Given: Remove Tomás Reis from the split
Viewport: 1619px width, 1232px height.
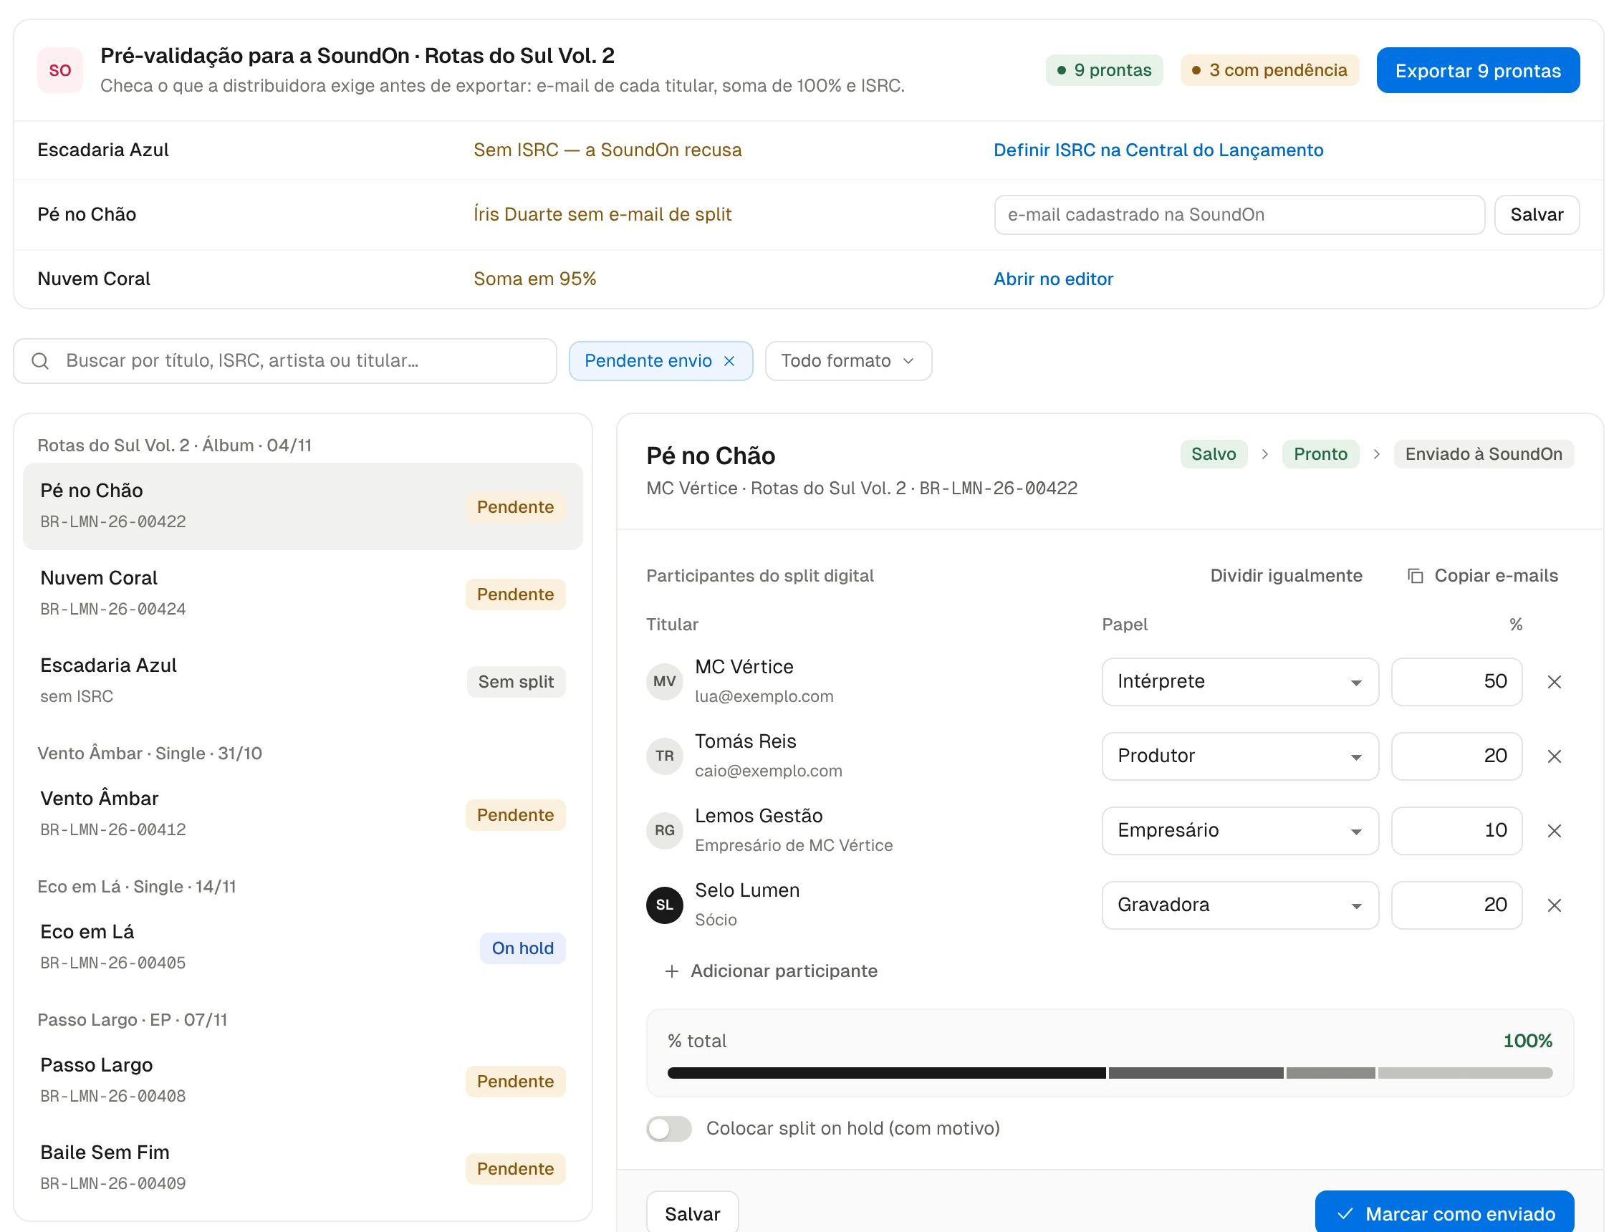Looking at the screenshot, I should pos(1554,756).
